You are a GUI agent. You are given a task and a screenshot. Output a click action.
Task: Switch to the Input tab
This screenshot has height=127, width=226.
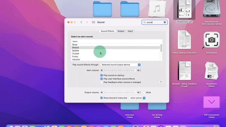click(x=130, y=31)
